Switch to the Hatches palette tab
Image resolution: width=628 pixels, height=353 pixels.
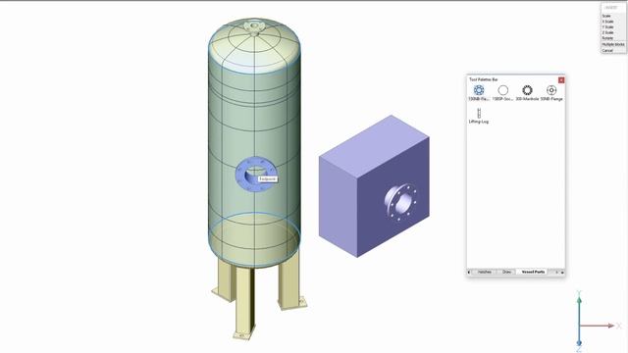click(x=484, y=272)
